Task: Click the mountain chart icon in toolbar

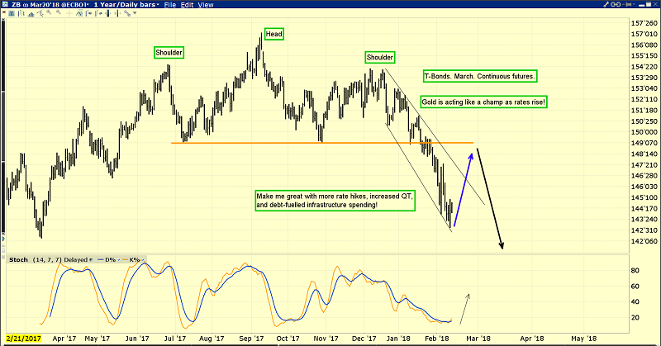Action: pos(31,14)
